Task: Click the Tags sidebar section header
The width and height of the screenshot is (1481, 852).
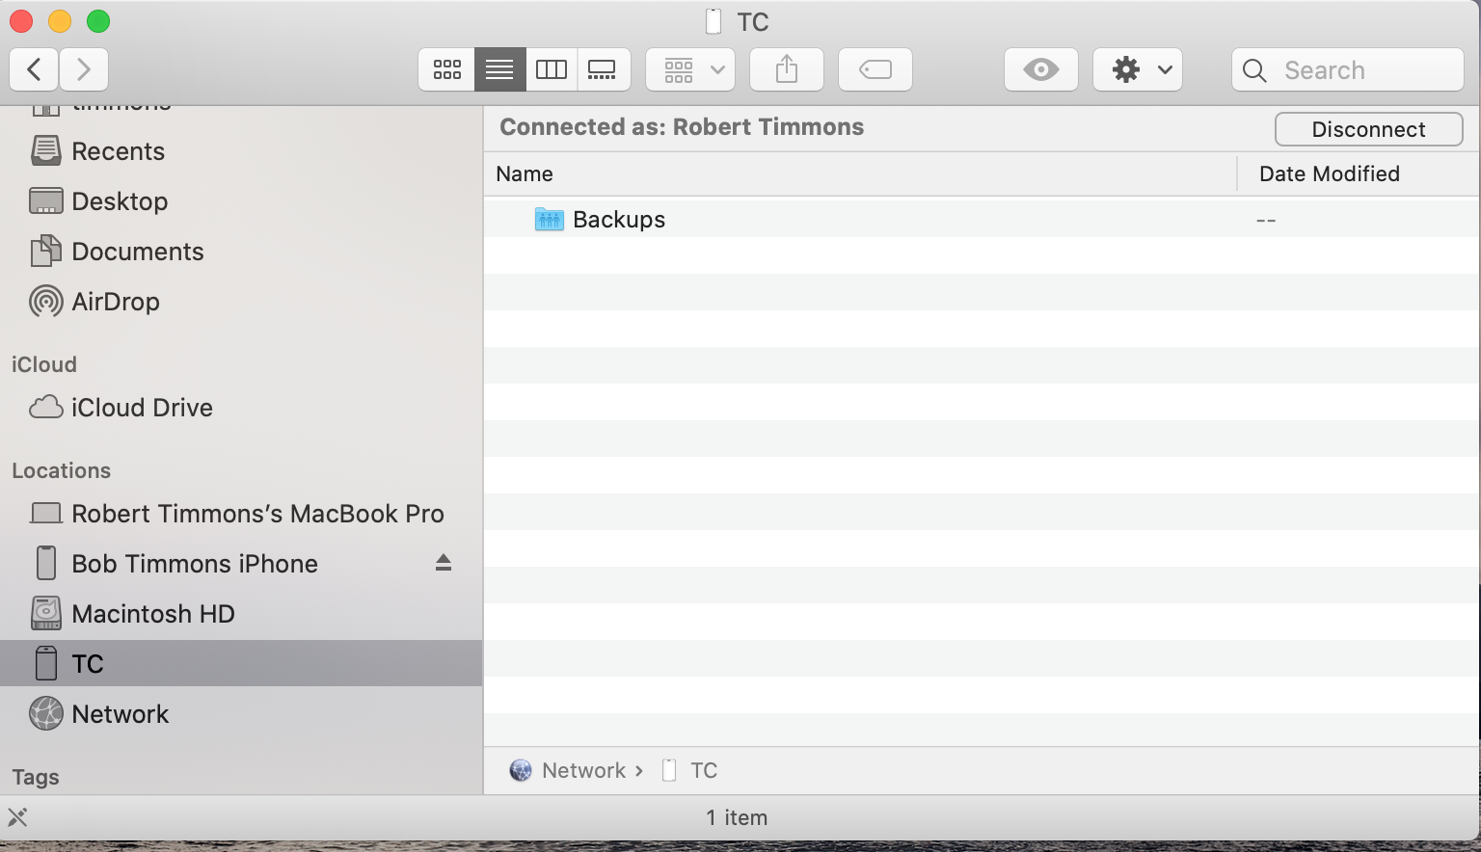Action: pyautogui.click(x=36, y=777)
